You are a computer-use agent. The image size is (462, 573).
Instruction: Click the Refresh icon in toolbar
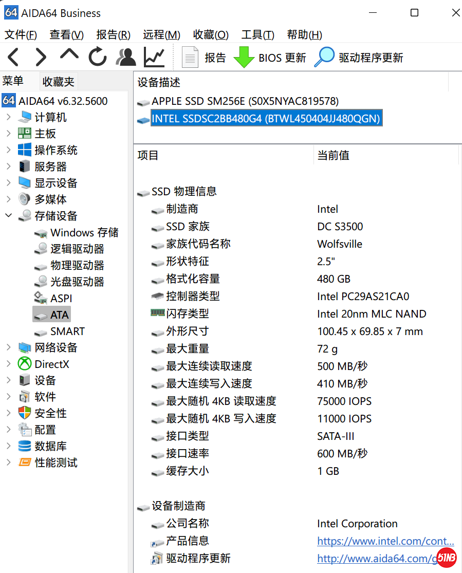[x=97, y=57]
